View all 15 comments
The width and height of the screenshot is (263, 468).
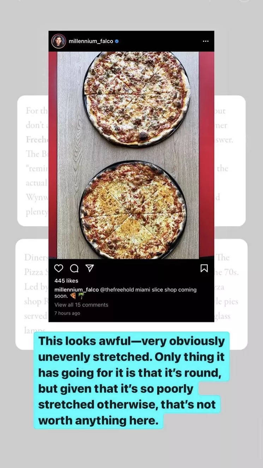[x=81, y=305]
